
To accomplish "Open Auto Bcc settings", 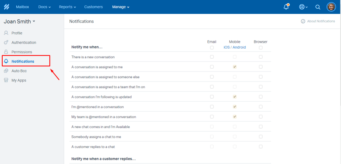I will pos(19,71).
